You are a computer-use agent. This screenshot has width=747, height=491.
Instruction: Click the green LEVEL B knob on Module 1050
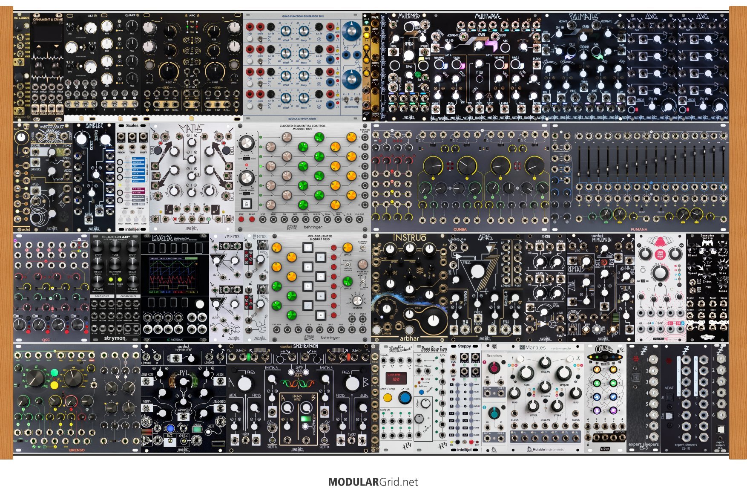point(348,281)
